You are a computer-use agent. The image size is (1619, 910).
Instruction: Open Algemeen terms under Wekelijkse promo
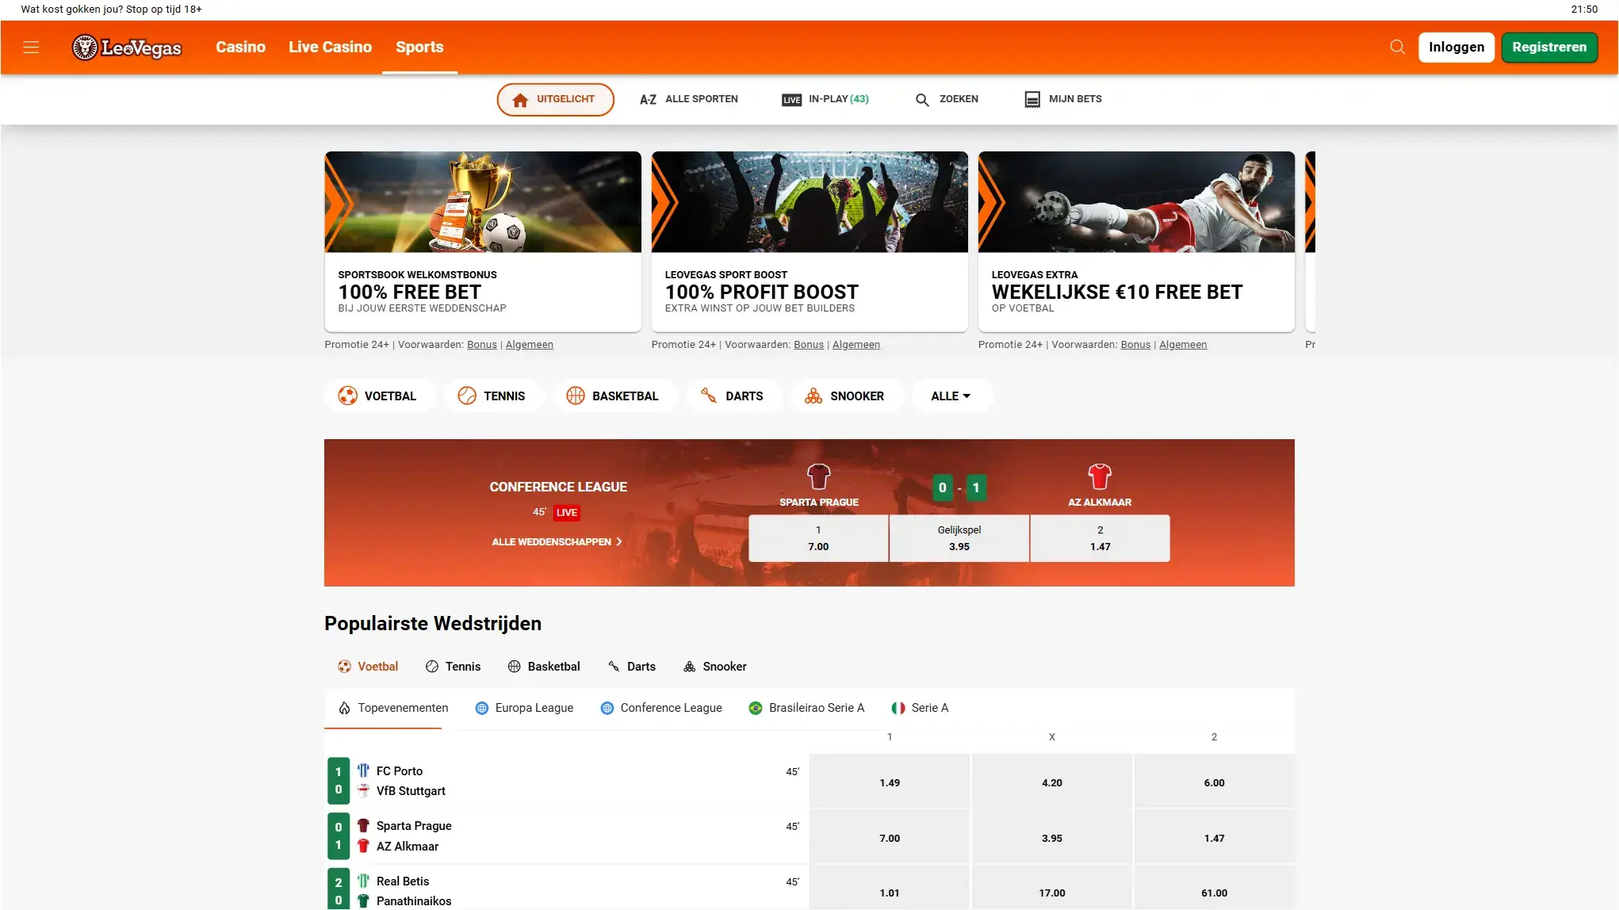tap(1183, 345)
